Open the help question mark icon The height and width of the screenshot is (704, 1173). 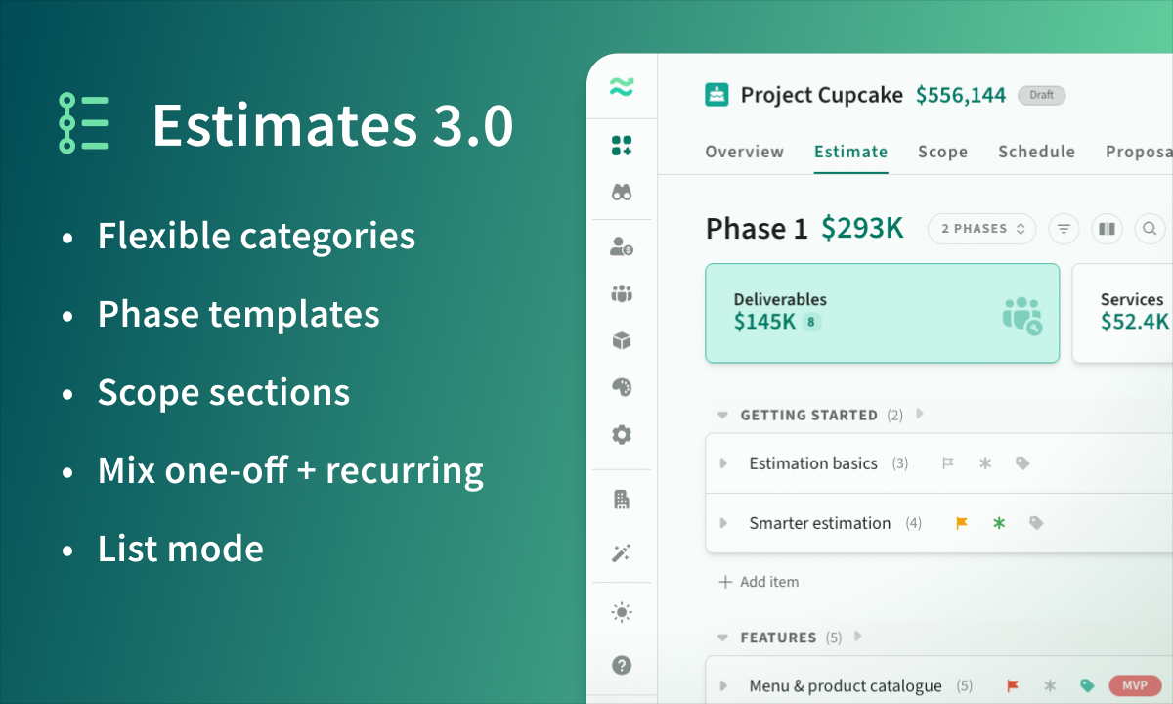point(622,665)
